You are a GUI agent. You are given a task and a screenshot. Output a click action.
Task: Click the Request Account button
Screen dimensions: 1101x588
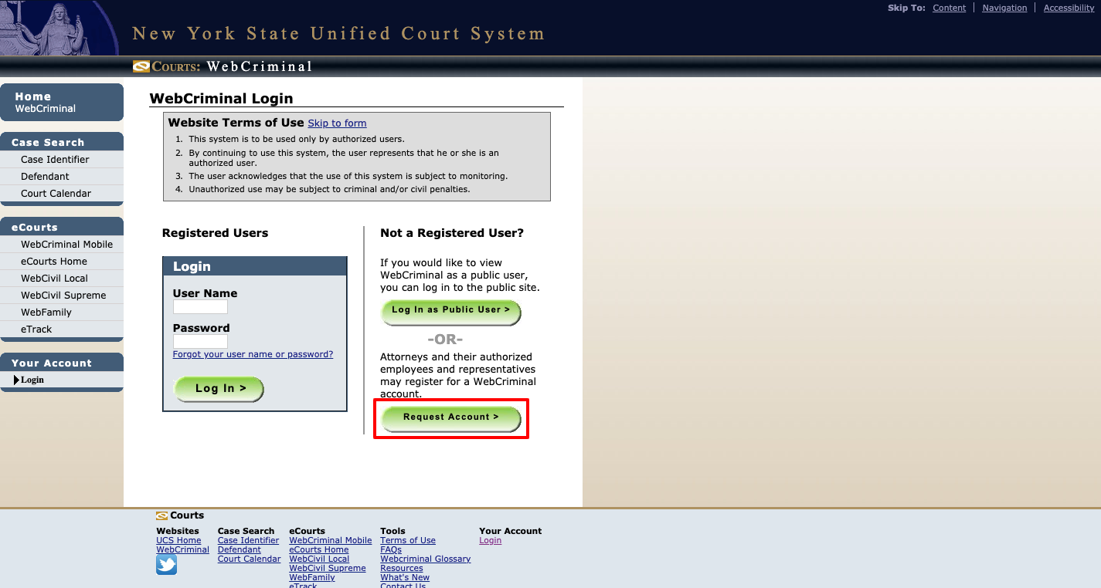[x=451, y=418]
